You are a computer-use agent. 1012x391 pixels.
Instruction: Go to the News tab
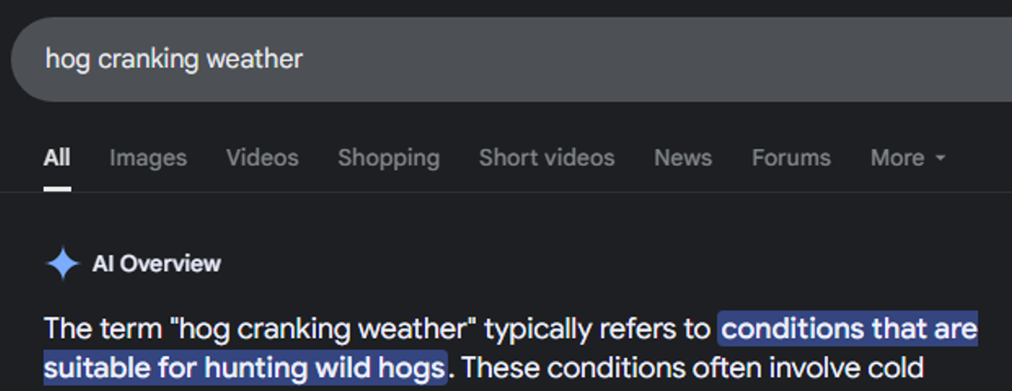coord(683,158)
